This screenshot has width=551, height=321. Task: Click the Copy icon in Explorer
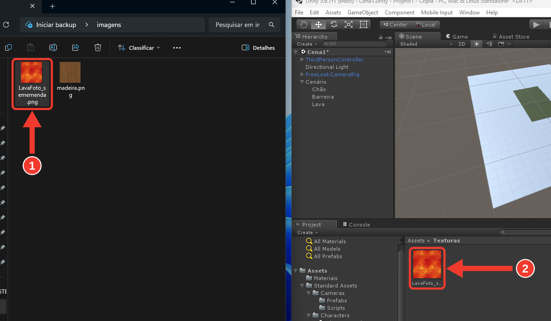coord(8,47)
